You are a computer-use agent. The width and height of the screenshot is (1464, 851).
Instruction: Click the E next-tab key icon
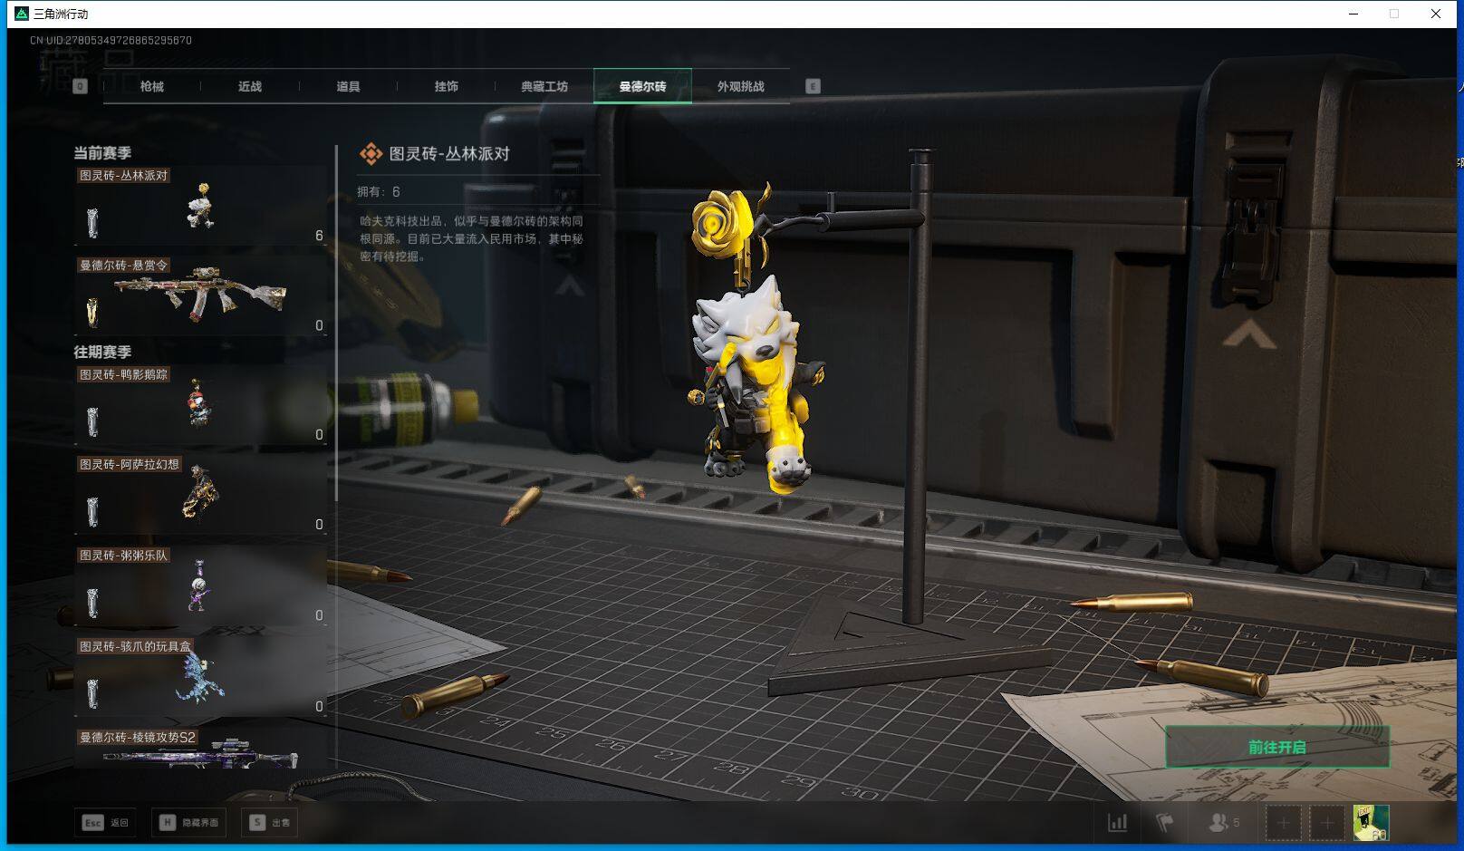[813, 86]
